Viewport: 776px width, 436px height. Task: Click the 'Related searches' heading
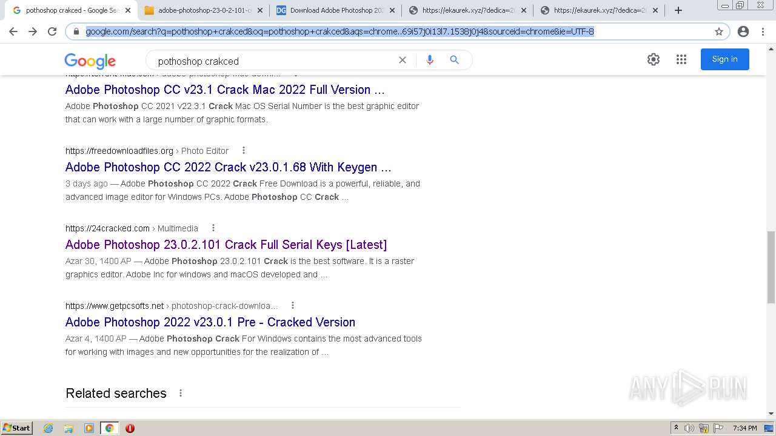coord(116,393)
